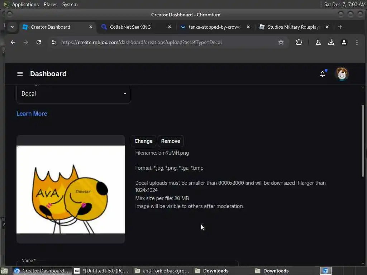Go forward to the next page in Chromium
Viewport: 367px width, 275px height.
26,42
